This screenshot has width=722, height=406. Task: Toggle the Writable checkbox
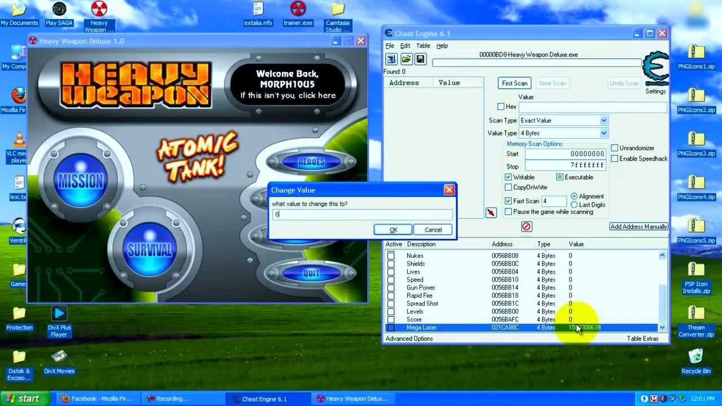509,177
